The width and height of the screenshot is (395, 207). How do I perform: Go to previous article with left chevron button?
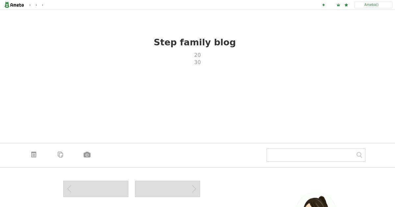[x=96, y=189]
